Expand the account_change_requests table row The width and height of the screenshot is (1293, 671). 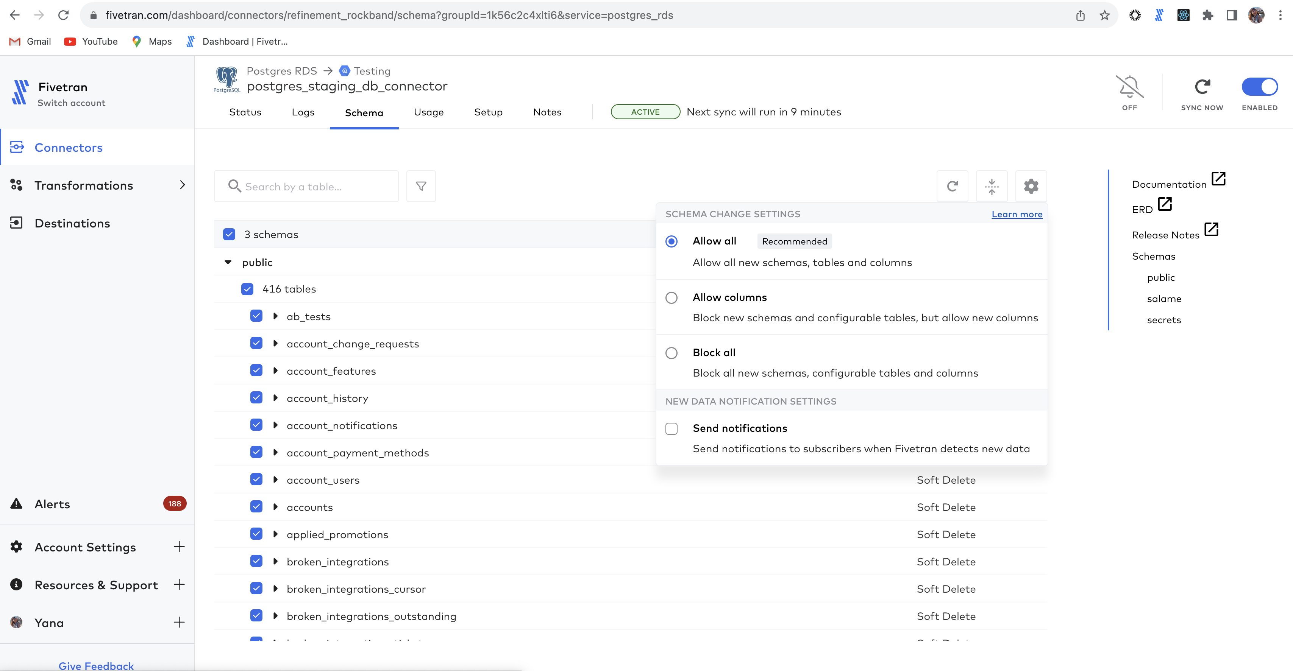pos(275,344)
